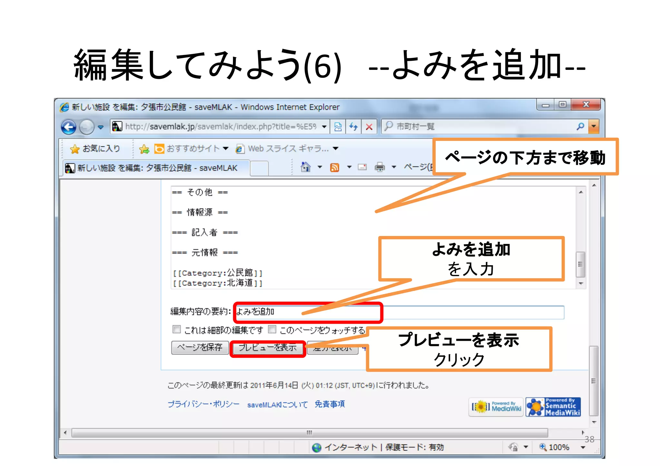Click the RSS feeds icon
The height and width of the screenshot is (466, 660).
coord(335,167)
